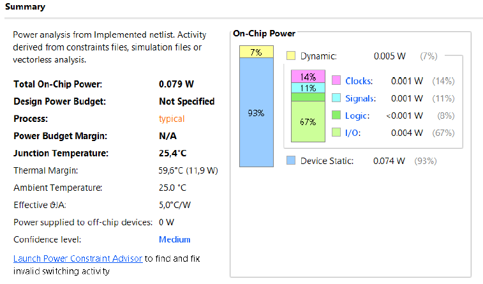
Task: Select the pink Clocks legend swatch
Action: 336,80
